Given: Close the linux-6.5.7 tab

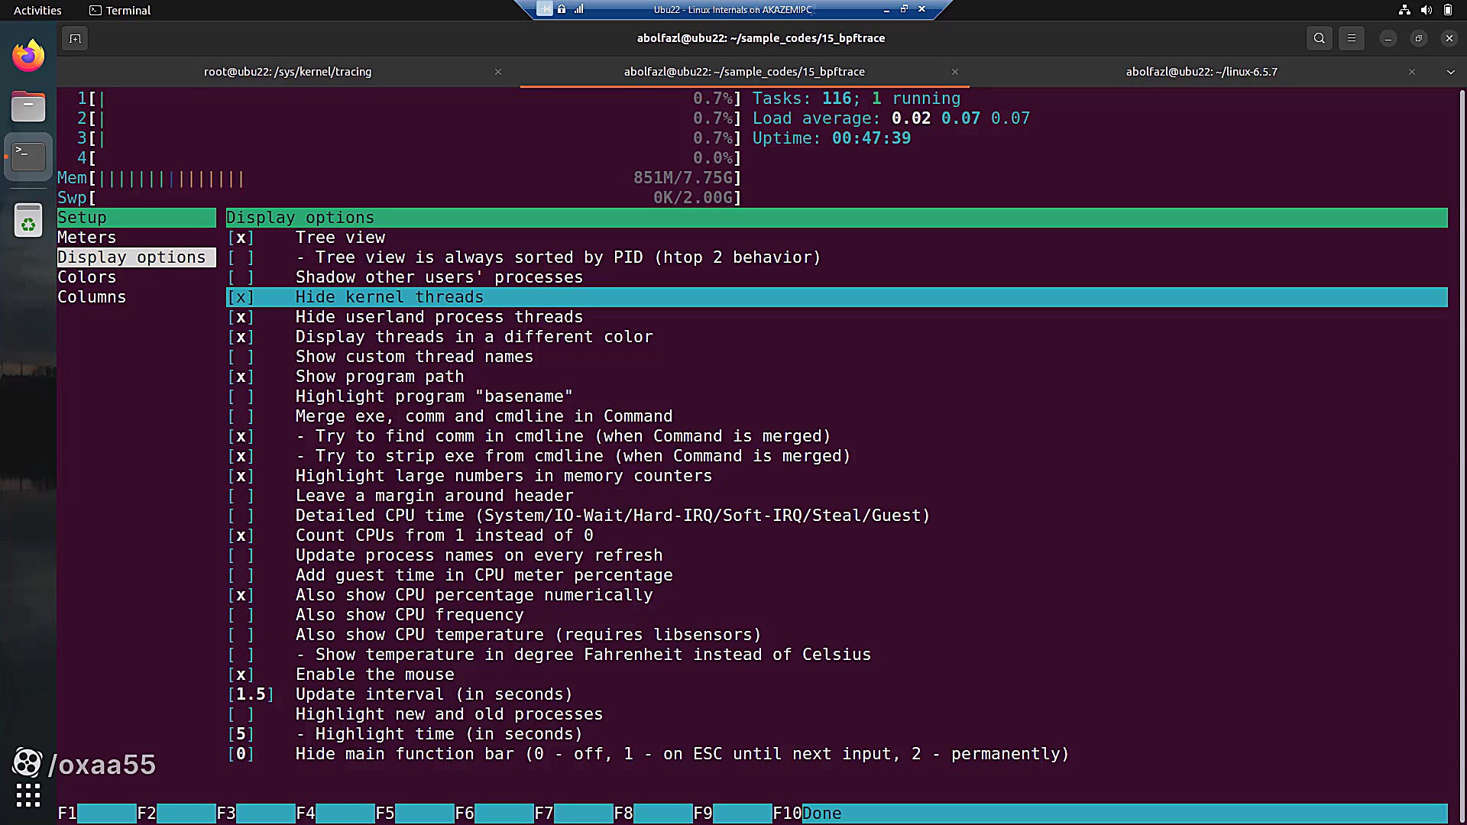Looking at the screenshot, I should (1412, 72).
